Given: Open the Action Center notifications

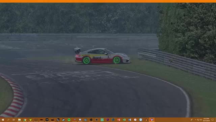Looking at the screenshot, I should [213, 120].
